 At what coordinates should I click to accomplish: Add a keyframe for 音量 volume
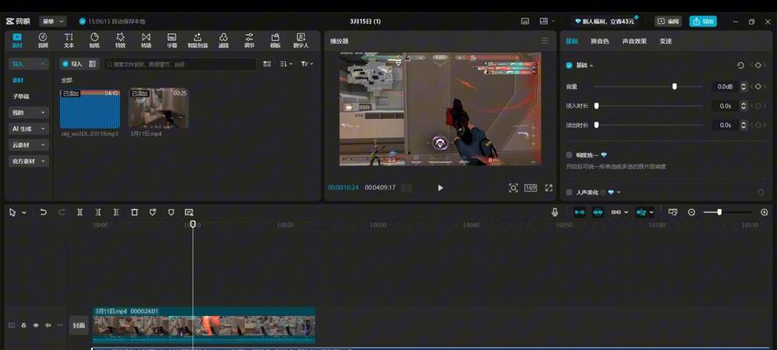pos(758,87)
